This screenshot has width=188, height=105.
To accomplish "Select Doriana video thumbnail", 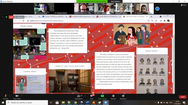I will coord(144,9).
